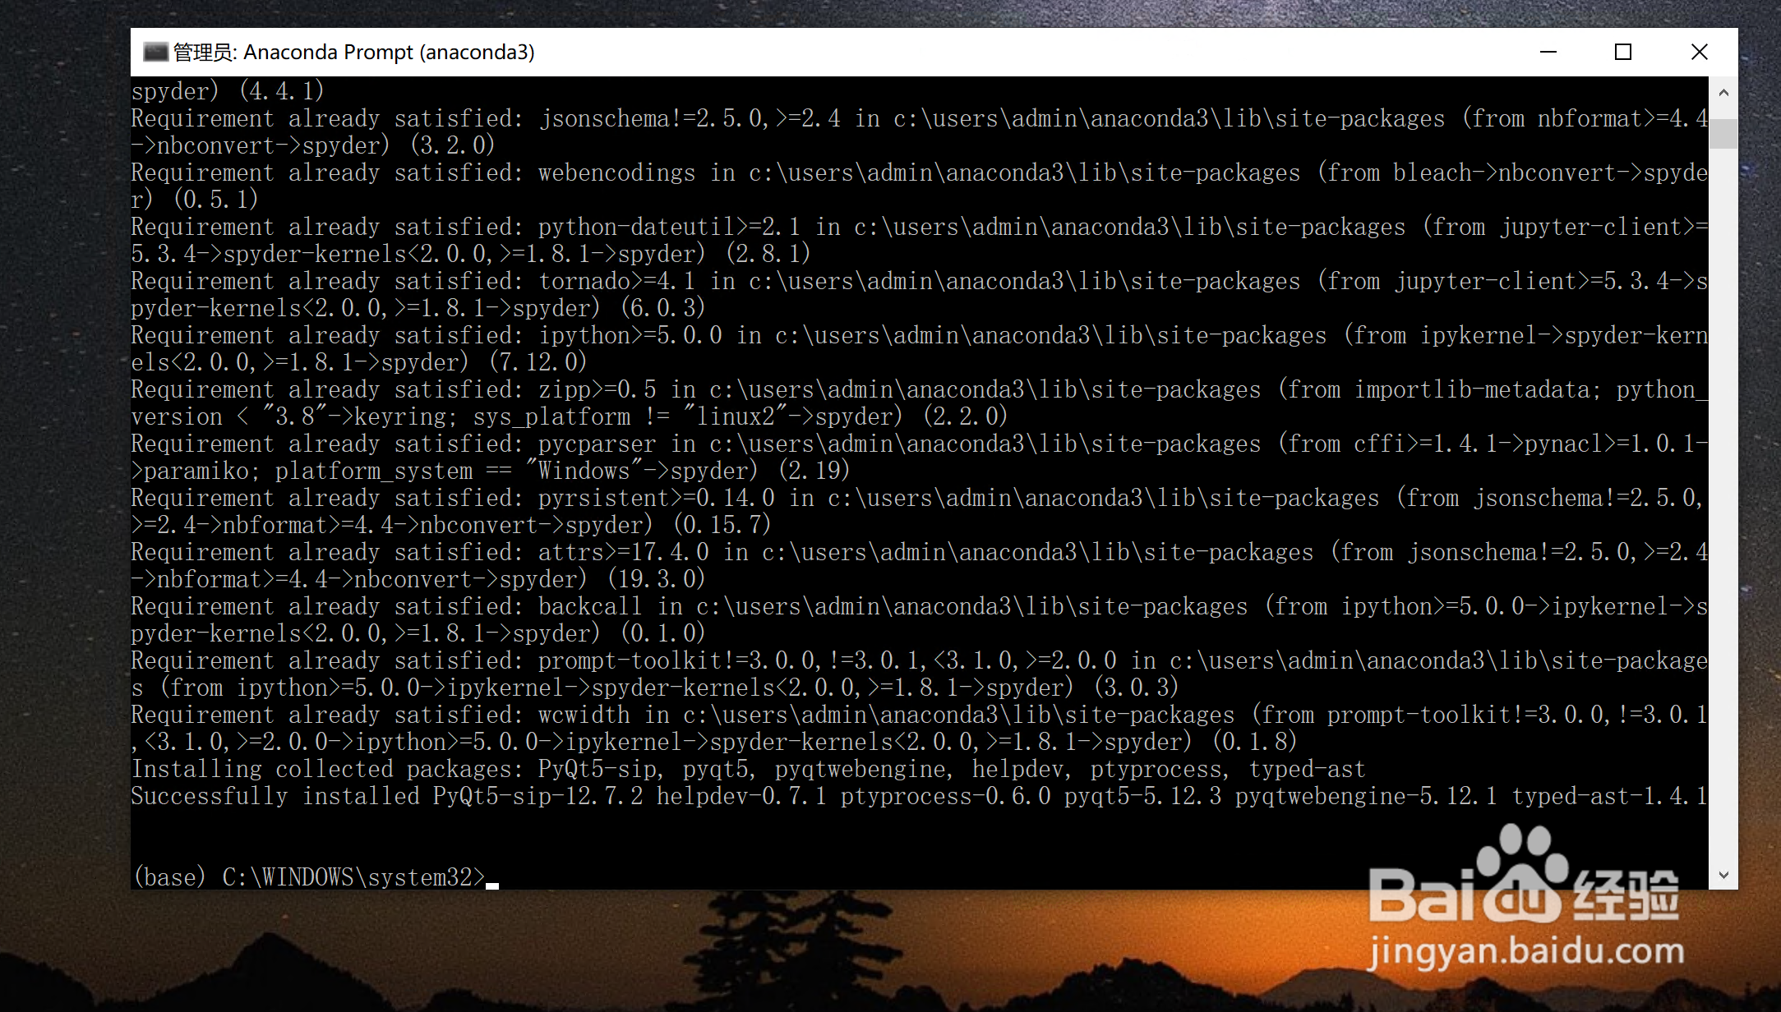Click the vertical scrollbar thumb
This screenshot has width=1781, height=1012.
(1723, 134)
